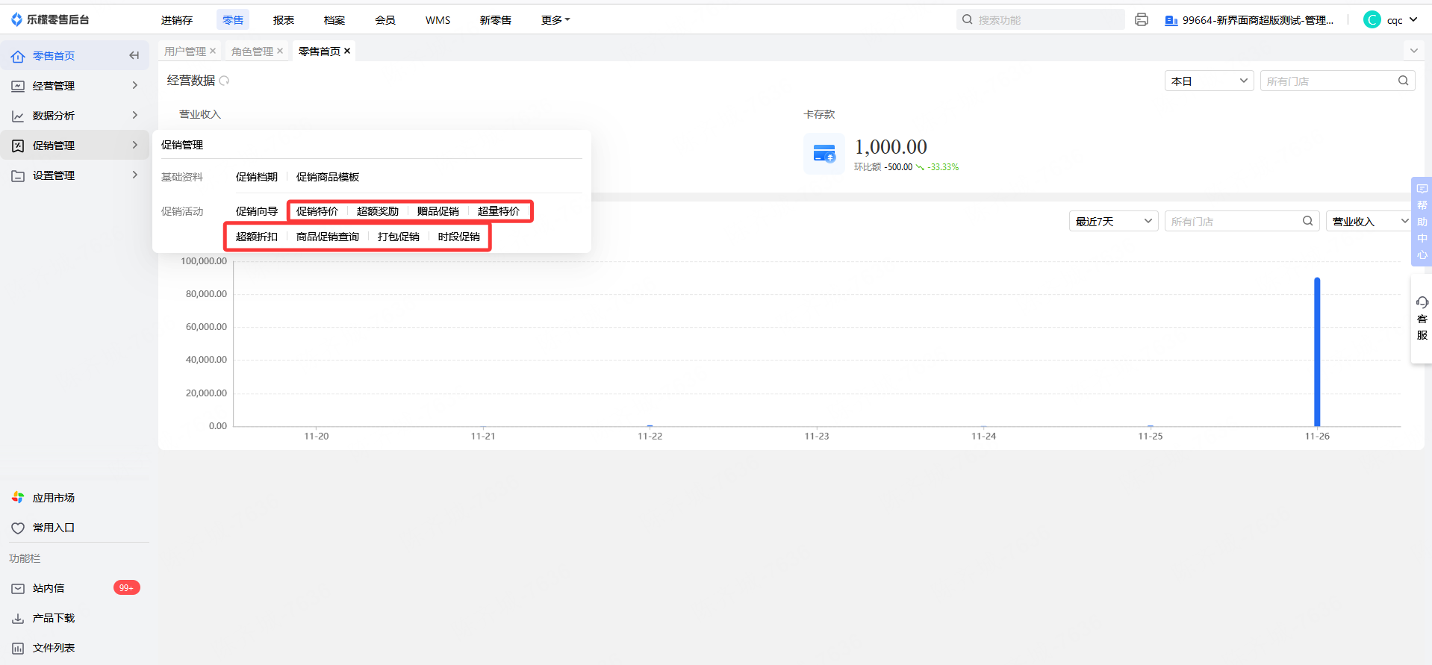Screen dimensions: 1432x665
Task: Open the 会员 top menu
Action: click(385, 20)
